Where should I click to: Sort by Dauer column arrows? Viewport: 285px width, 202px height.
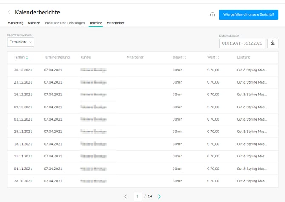pyautogui.click(x=185, y=57)
